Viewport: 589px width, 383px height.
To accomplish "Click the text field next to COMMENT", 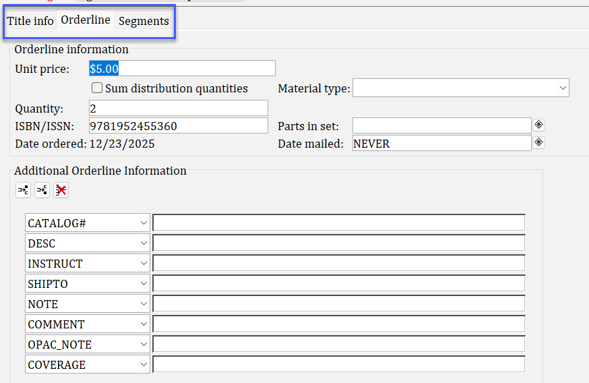I will (x=338, y=324).
